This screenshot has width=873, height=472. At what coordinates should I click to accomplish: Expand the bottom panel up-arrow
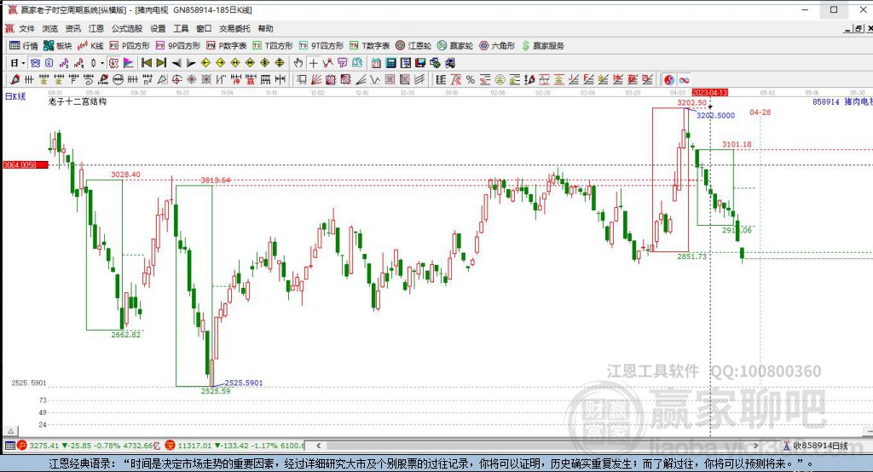pyautogui.click(x=10, y=431)
